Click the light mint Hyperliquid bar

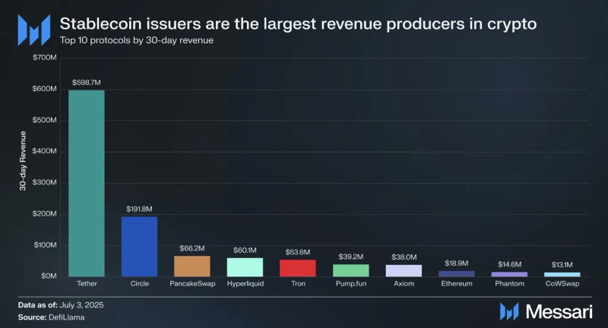tap(245, 266)
